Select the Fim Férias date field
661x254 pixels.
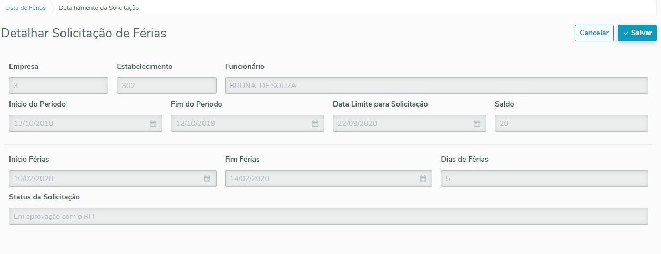[x=321, y=178]
